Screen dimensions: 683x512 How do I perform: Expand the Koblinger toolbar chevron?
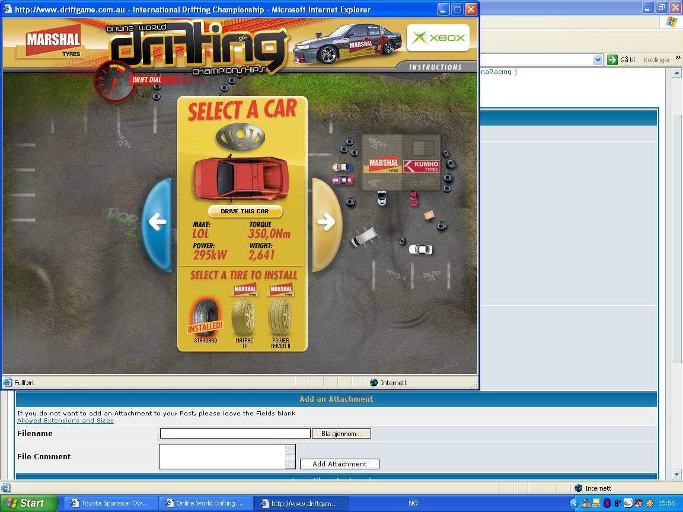(678, 57)
